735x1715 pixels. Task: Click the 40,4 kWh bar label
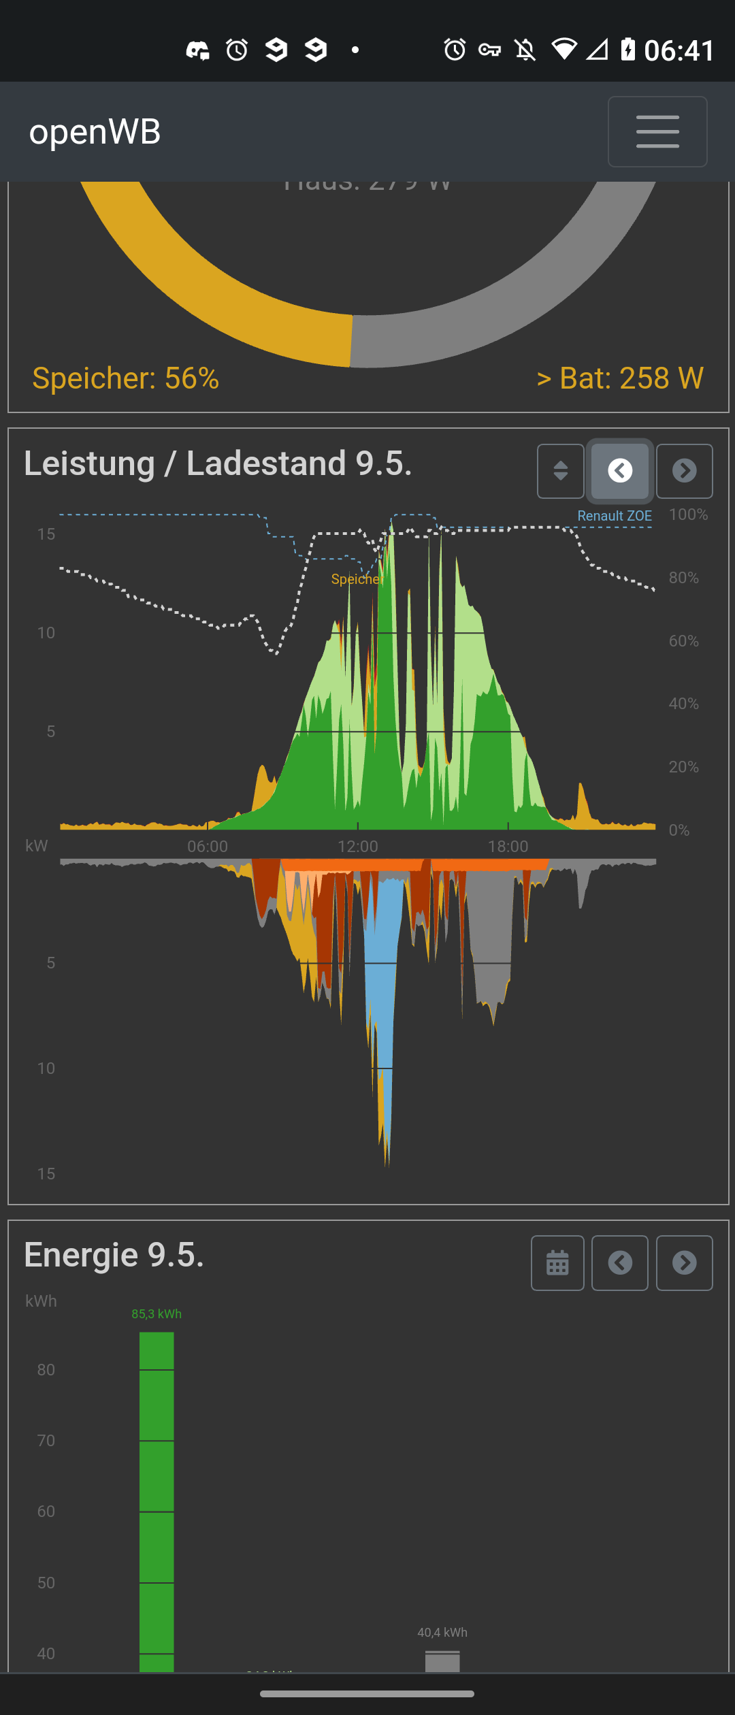(x=442, y=1633)
